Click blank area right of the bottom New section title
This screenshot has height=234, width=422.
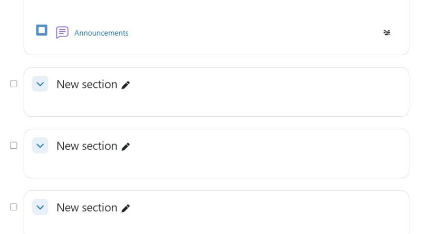pyautogui.click(x=264, y=208)
